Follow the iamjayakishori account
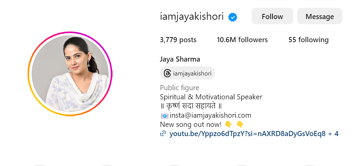 272,16
